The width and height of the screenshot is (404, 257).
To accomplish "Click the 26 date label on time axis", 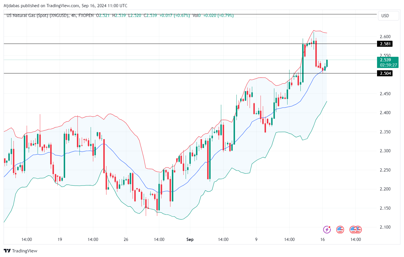I will [126, 240].
